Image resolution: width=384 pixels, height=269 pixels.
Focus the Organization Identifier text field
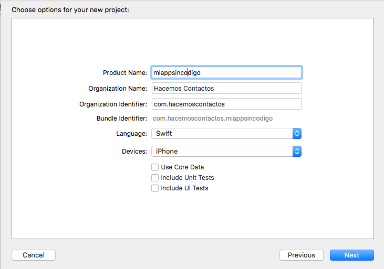pos(226,104)
